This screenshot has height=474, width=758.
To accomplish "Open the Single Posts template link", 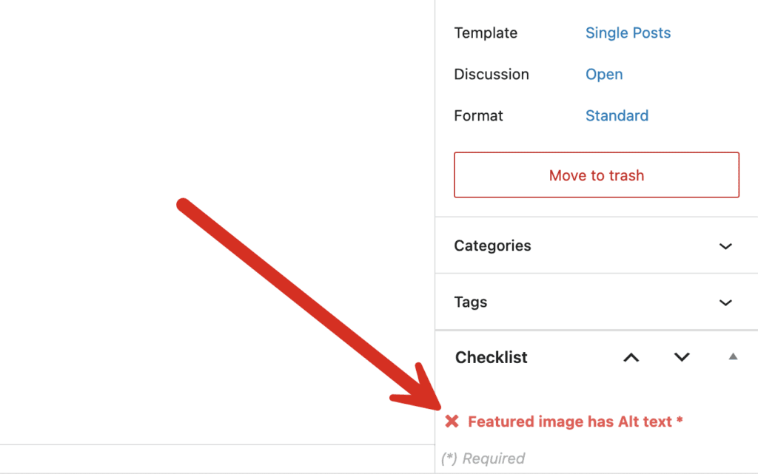I will click(x=628, y=33).
